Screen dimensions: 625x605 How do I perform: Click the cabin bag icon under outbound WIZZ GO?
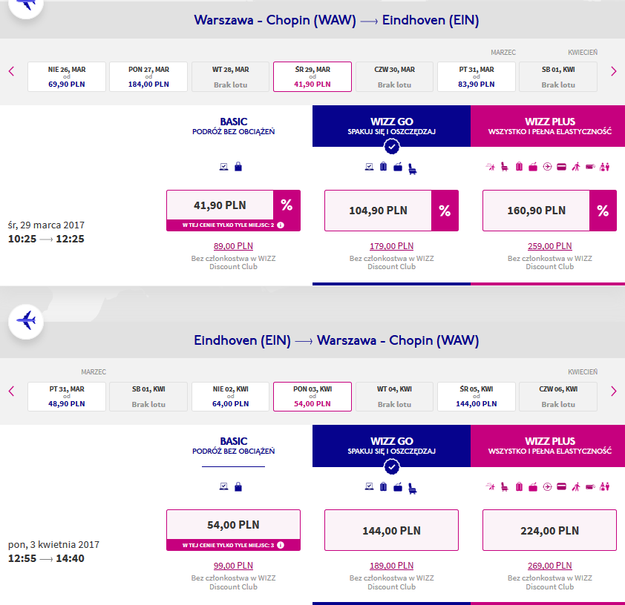point(398,167)
